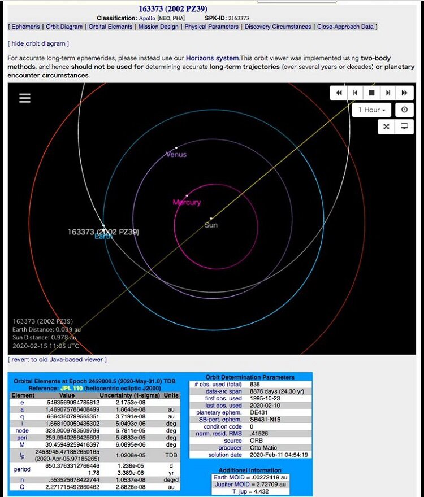Click the 'period' element link

(x=22, y=469)
